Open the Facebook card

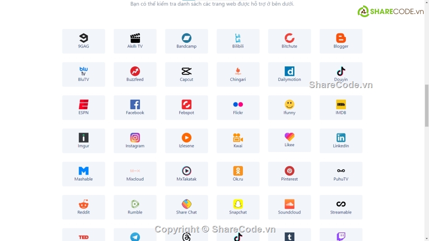[135, 107]
